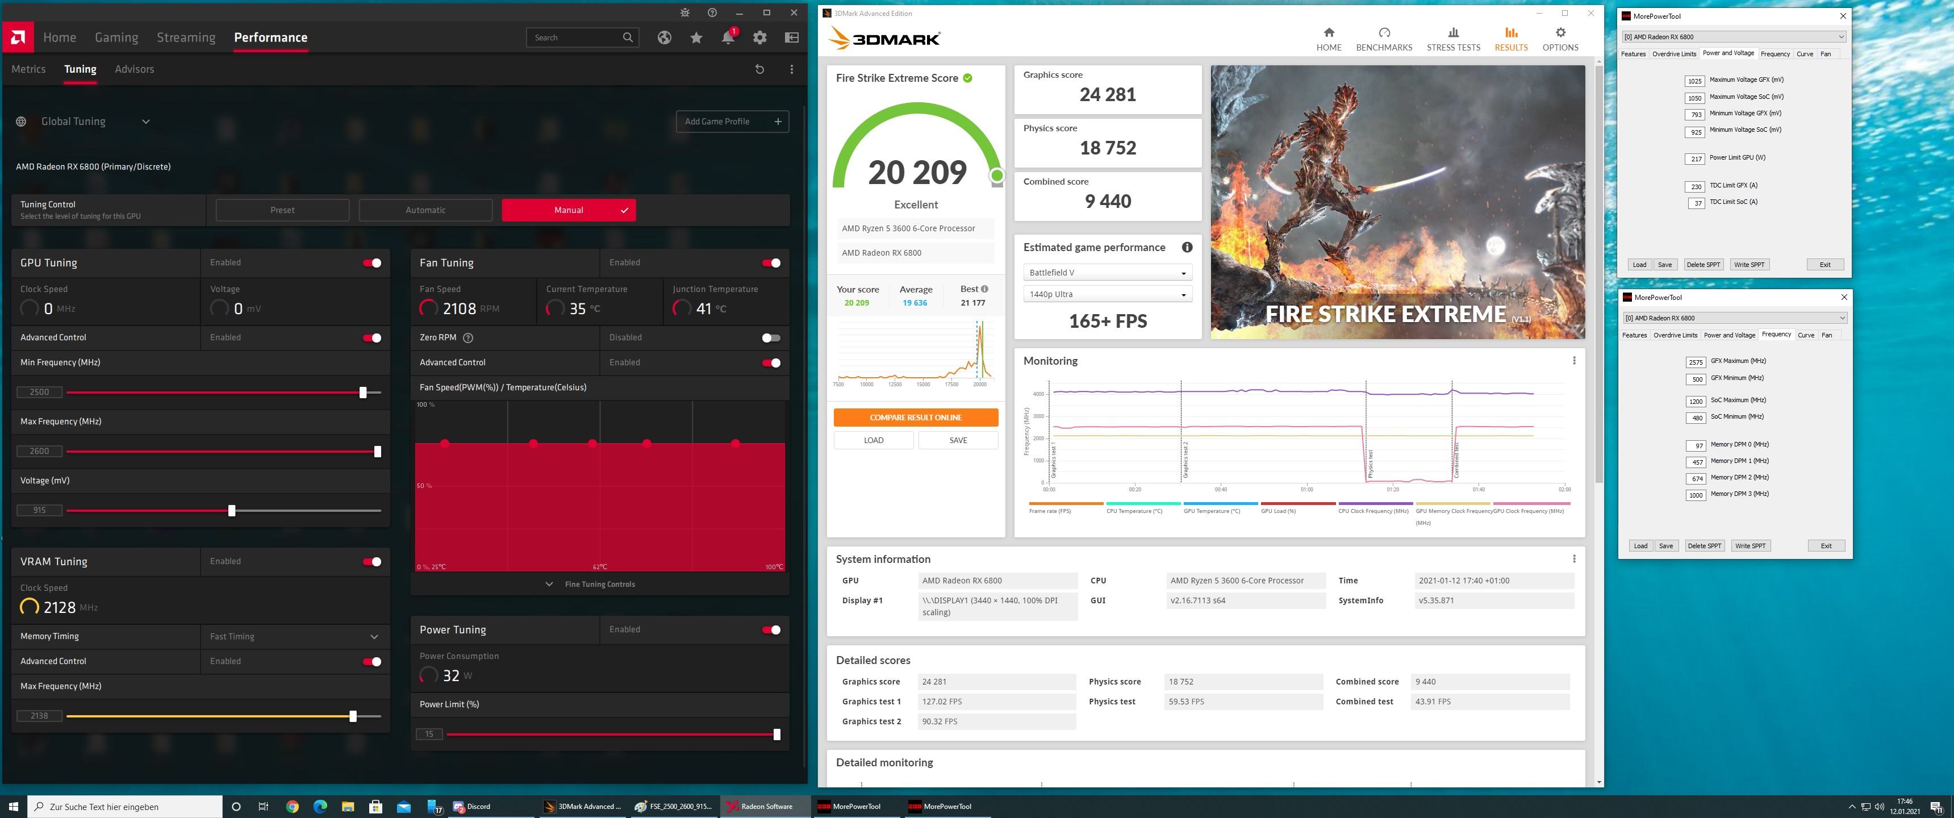Click the Radeon Software search field

click(582, 37)
